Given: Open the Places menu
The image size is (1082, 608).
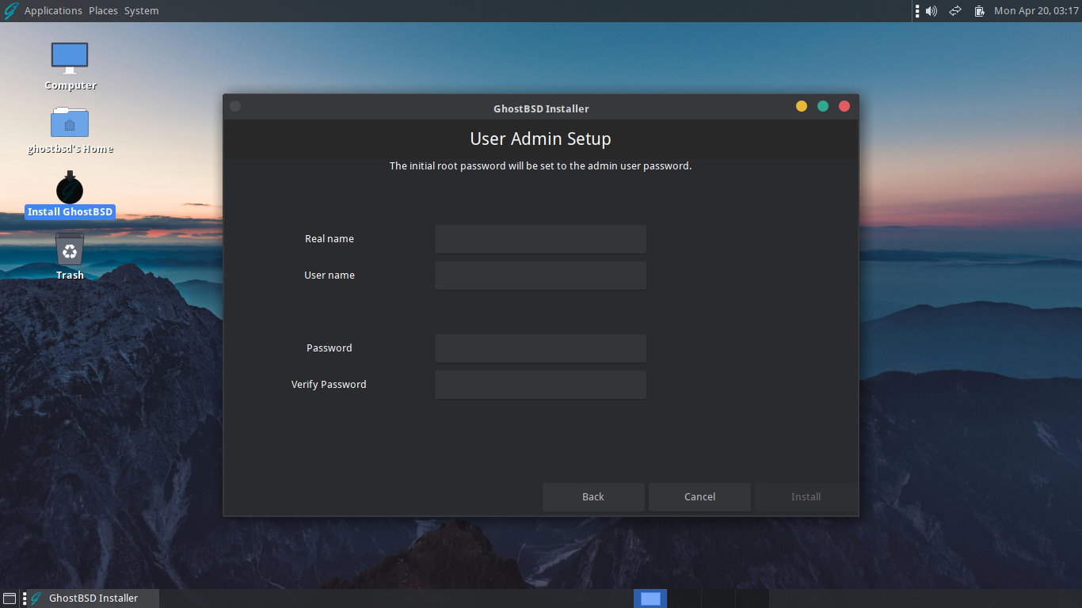Looking at the screenshot, I should (x=103, y=11).
